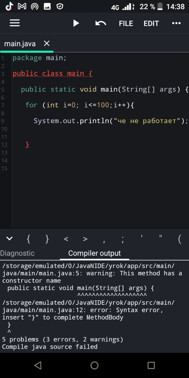Viewport: 189px width, 378px height.
Task: Collapse the symbol bar with the chevron
Action: [9, 239]
